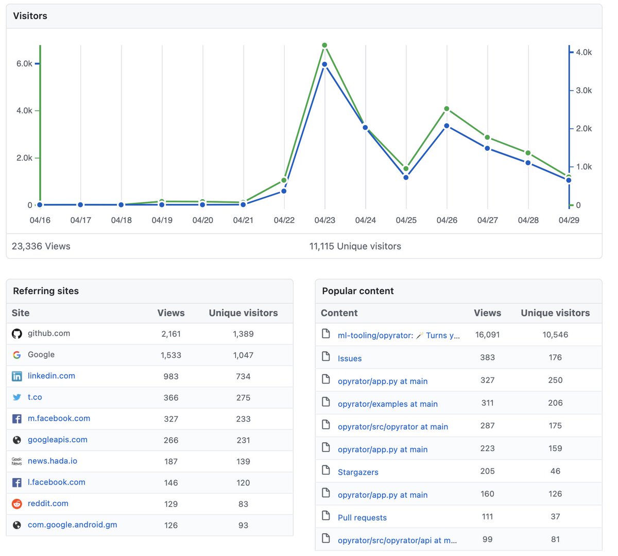Viewport: 618px width, 556px height.
Task: Open the opyrator/src/opyrator at main link
Action: [x=393, y=426]
